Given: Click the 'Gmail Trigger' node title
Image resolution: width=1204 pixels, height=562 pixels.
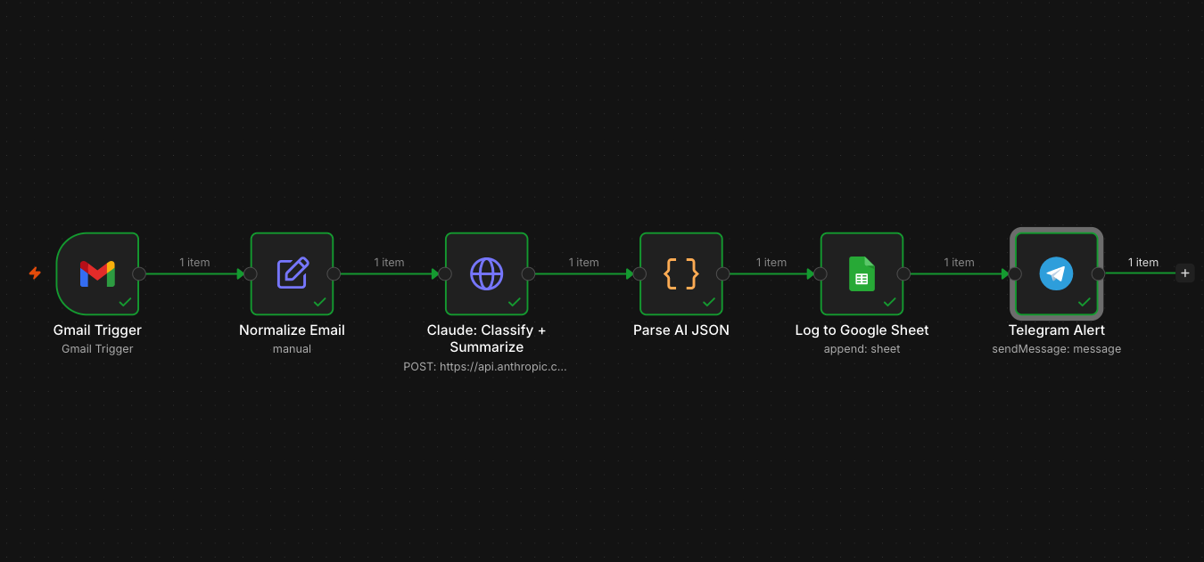Looking at the screenshot, I should [97, 330].
